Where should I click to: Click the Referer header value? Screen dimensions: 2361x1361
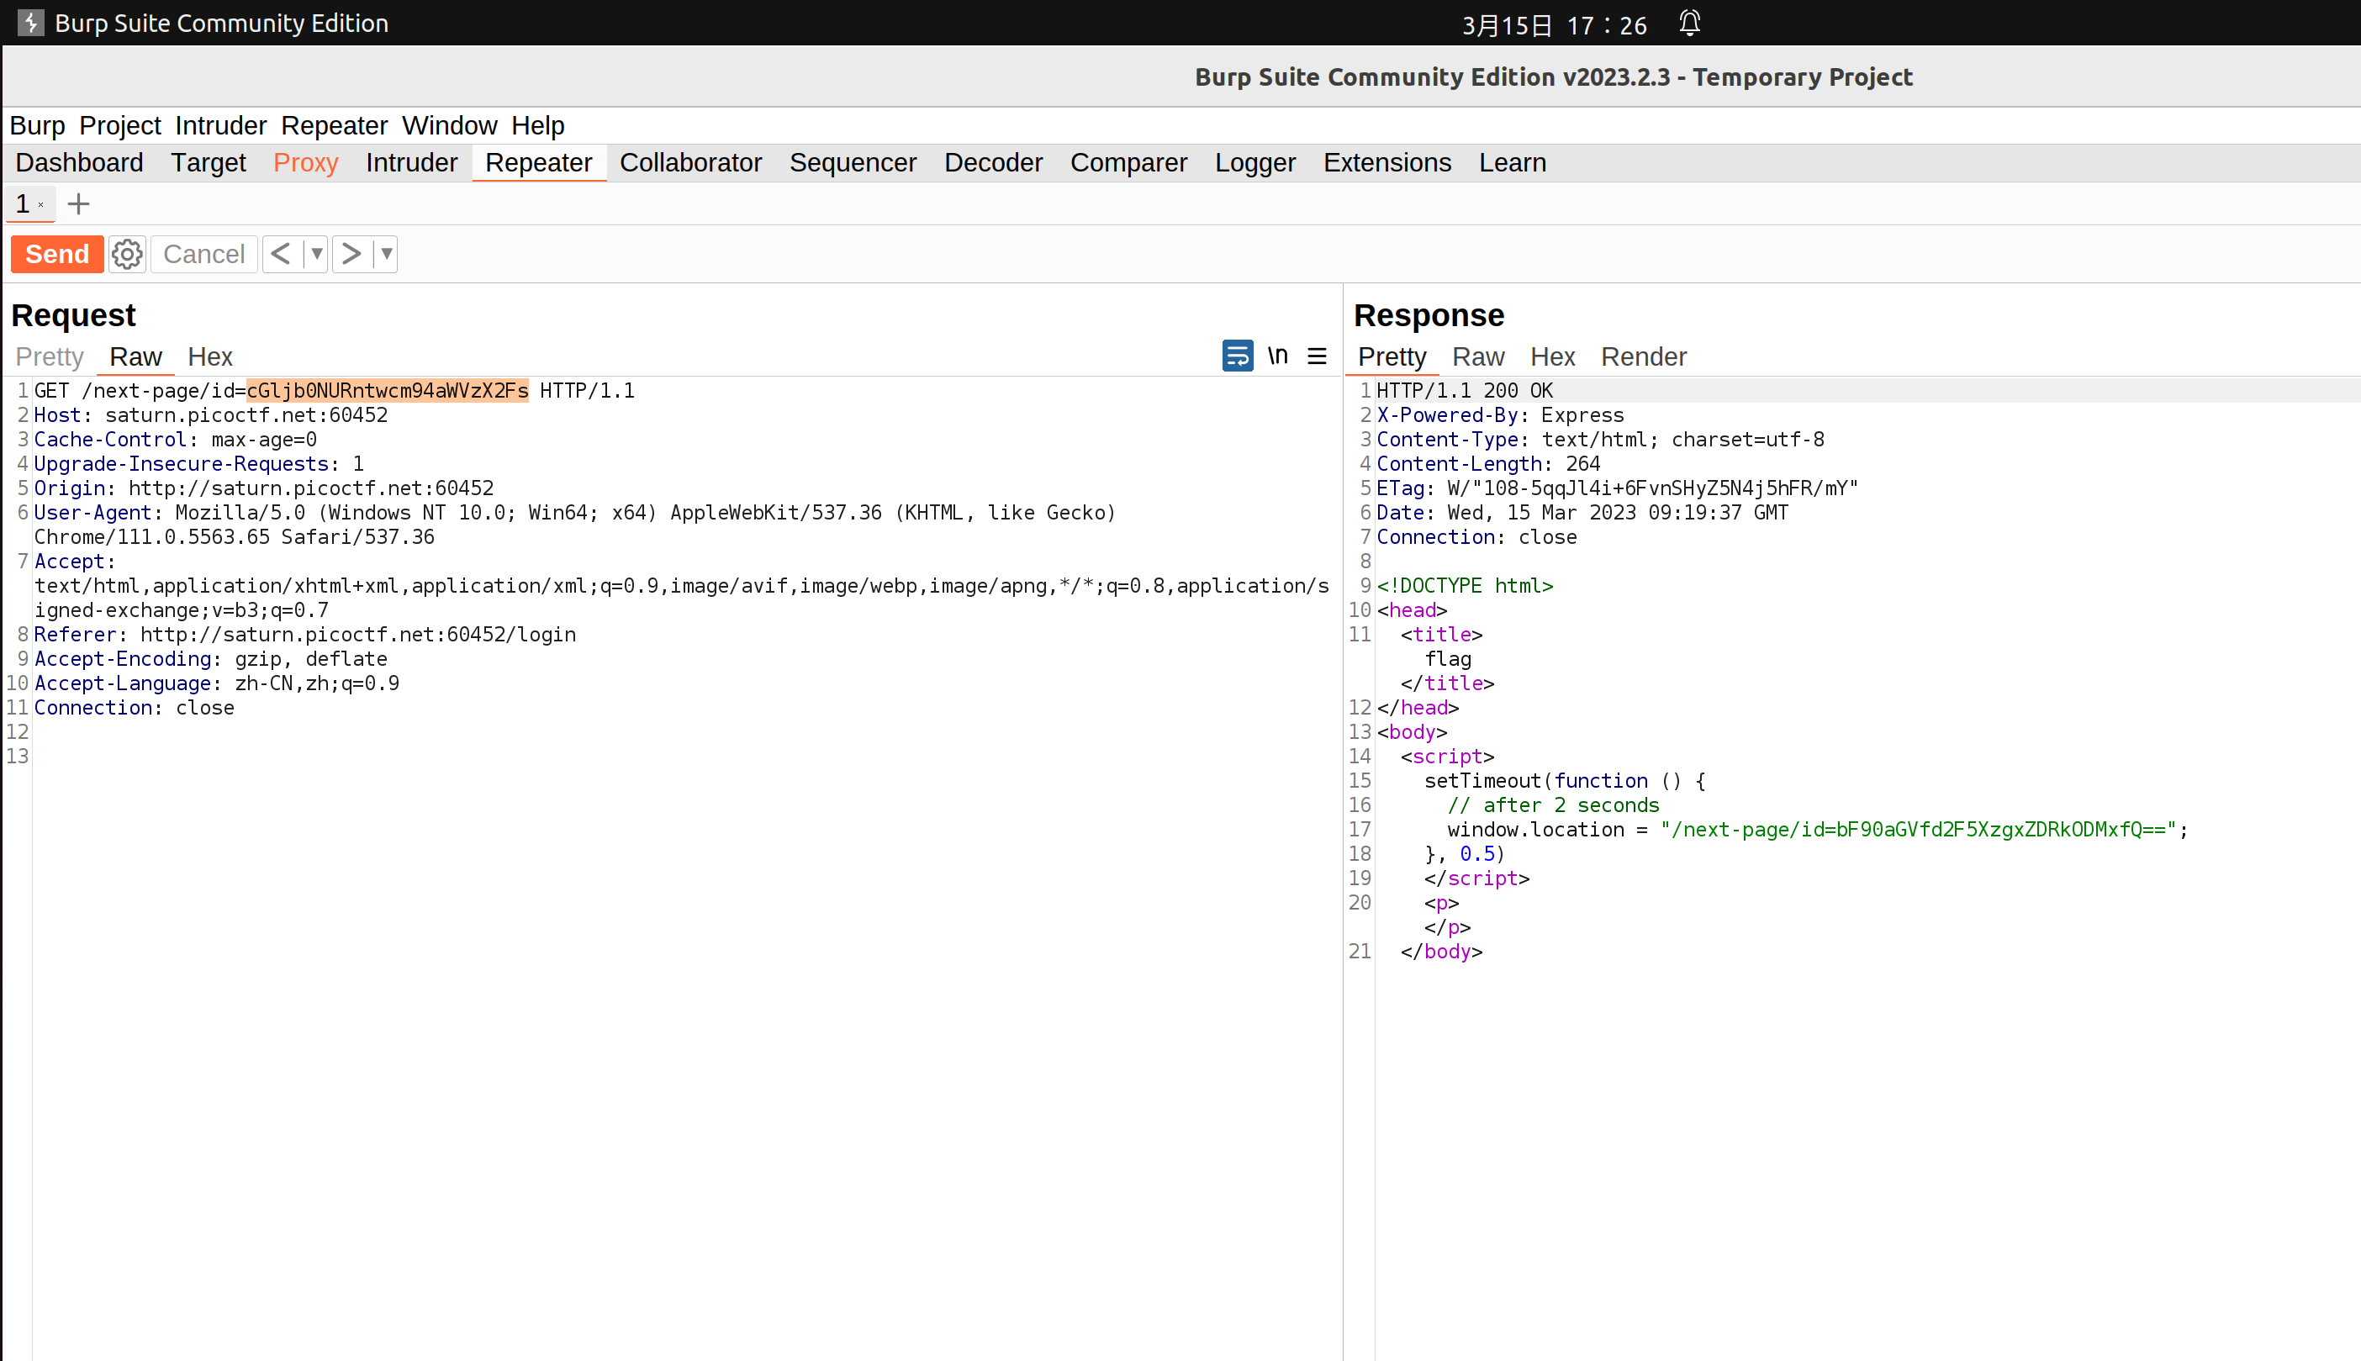(358, 635)
